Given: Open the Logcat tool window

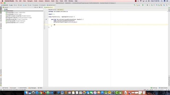Looking at the screenshot, I should point(13,88).
